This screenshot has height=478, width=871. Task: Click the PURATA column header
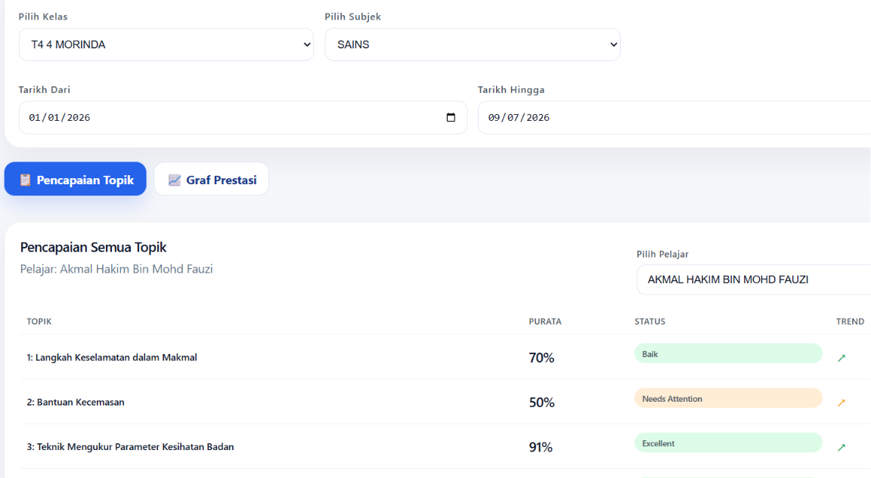coord(545,322)
